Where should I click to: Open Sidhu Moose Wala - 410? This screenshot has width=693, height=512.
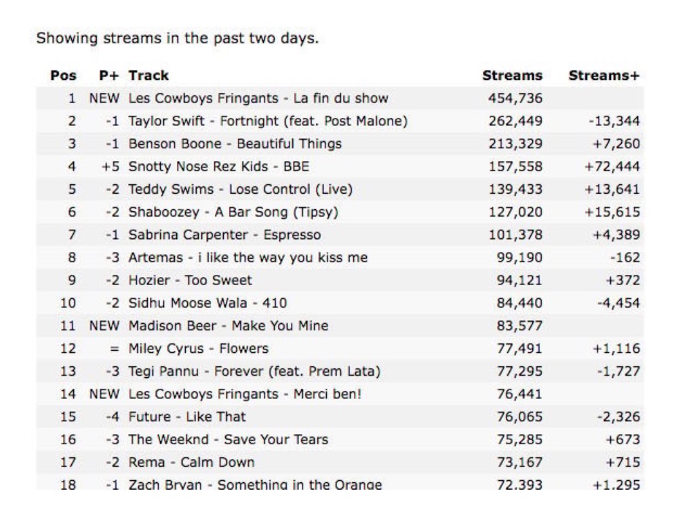(207, 303)
